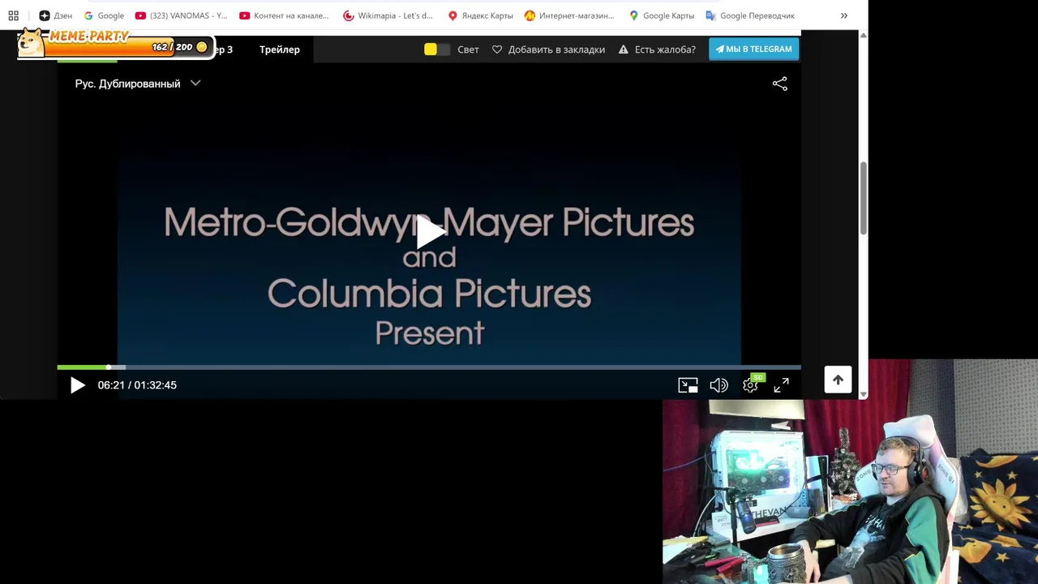Click the scroll-to-top arrow button
Screen dimensions: 1038x584
[x=838, y=380]
